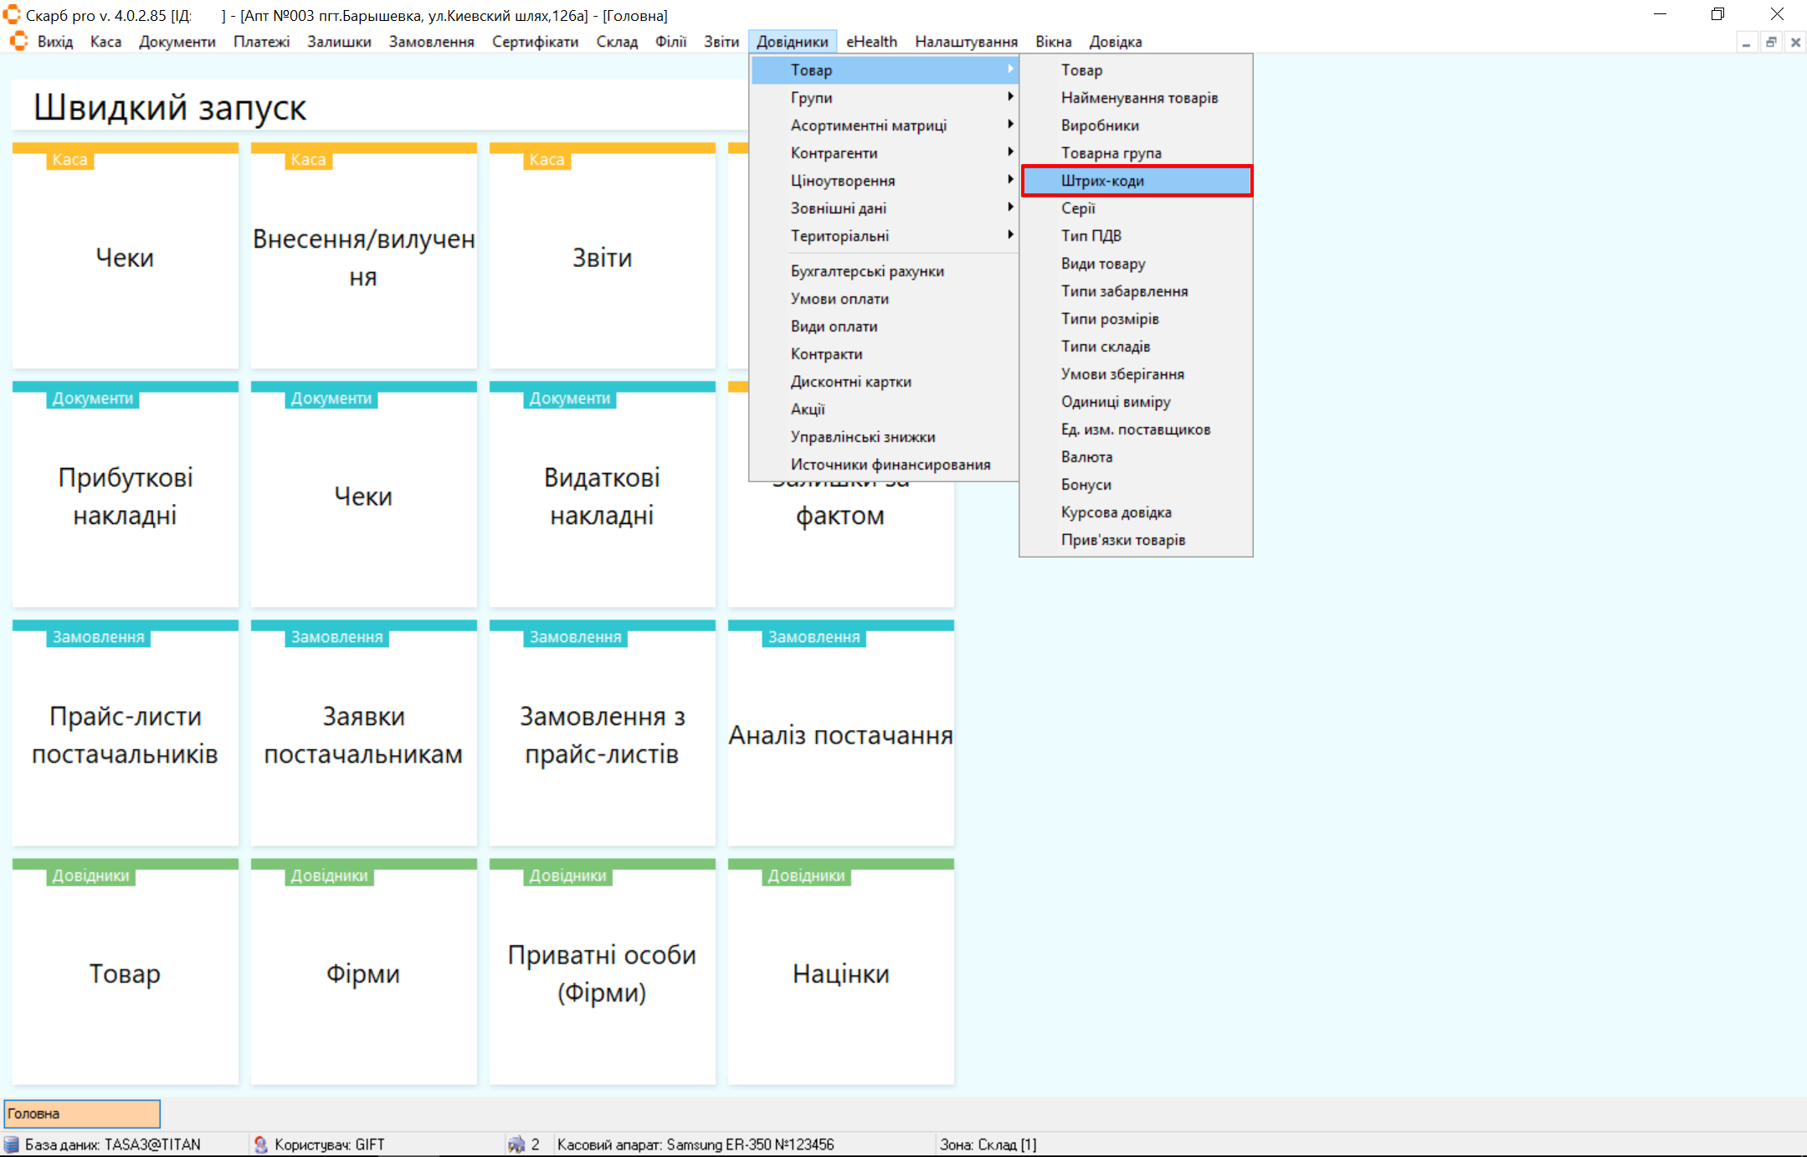Image resolution: width=1807 pixels, height=1157 pixels.
Task: Click the user icon beside Користувач: GIFT
Action: tap(261, 1144)
